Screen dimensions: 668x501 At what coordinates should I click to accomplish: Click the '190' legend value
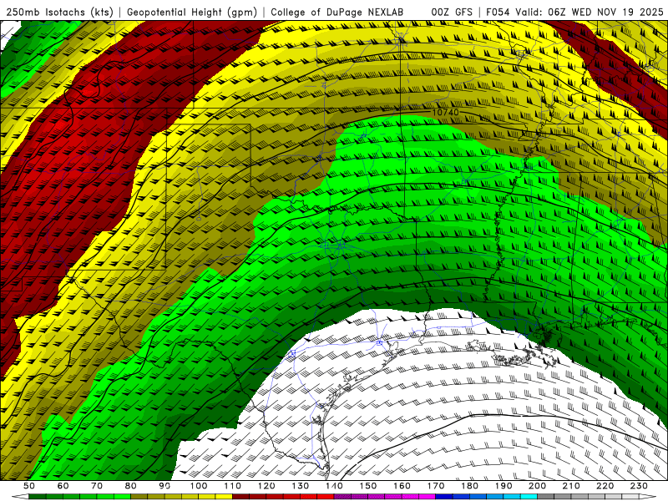coord(504,486)
